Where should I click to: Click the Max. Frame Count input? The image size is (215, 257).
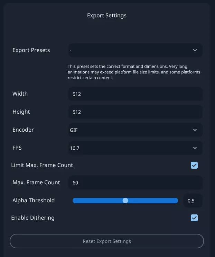tap(135, 183)
